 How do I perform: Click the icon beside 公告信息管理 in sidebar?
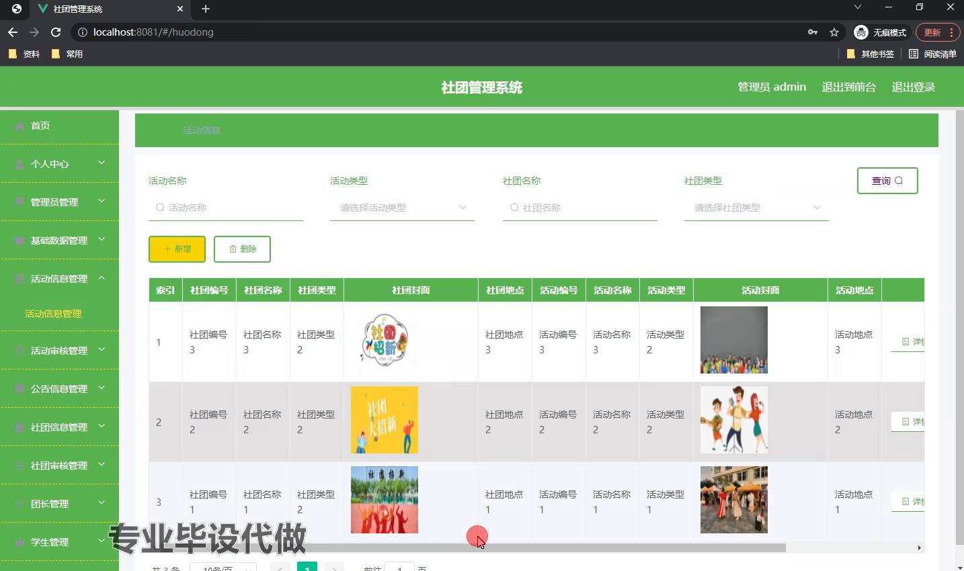click(19, 389)
